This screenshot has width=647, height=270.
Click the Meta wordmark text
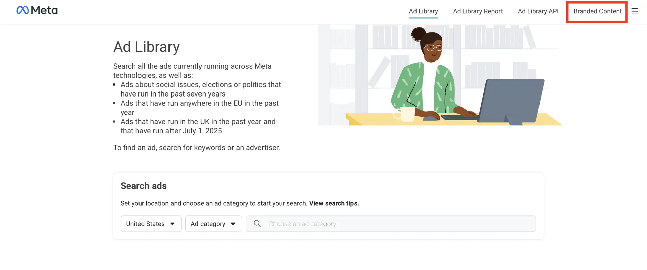click(x=44, y=10)
